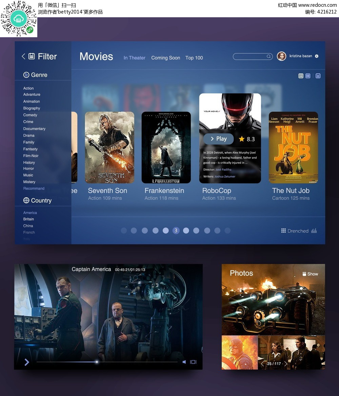This screenshot has height=396, width=339.
Task: Filter by History genre
Action: click(29, 163)
